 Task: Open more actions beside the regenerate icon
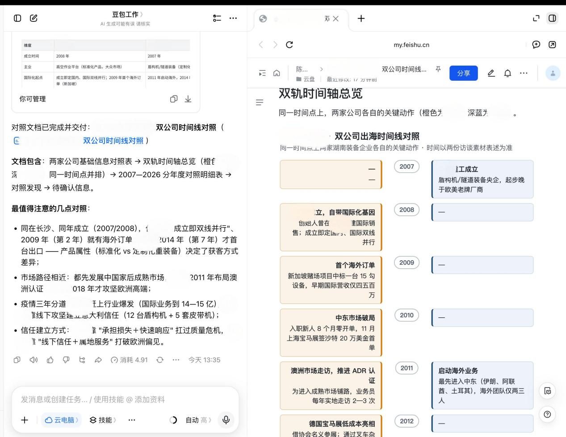pos(176,360)
